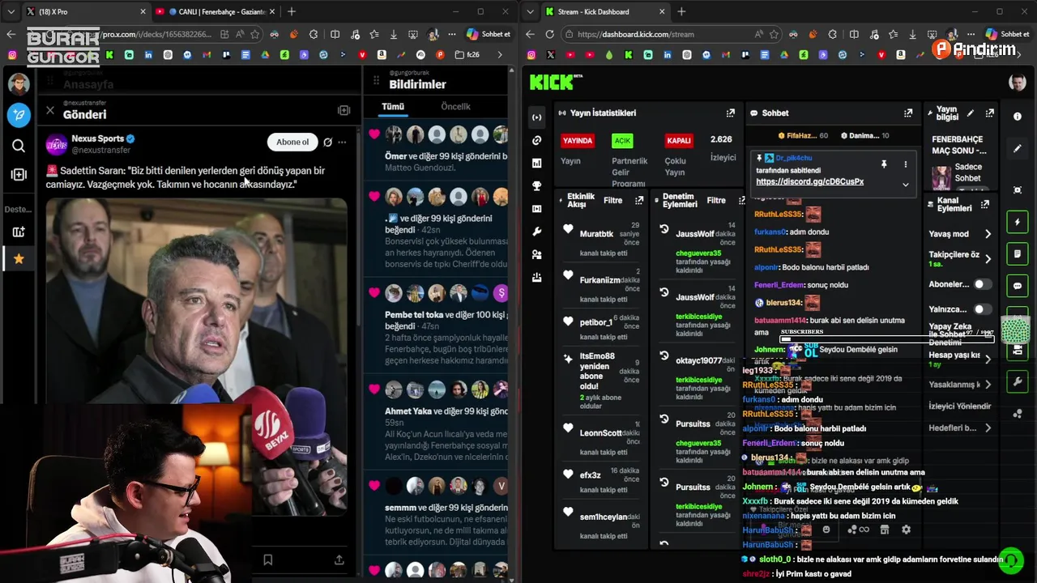1037x583 pixels.
Task: Switch to the Tümü notifications tab
Action: (393, 106)
